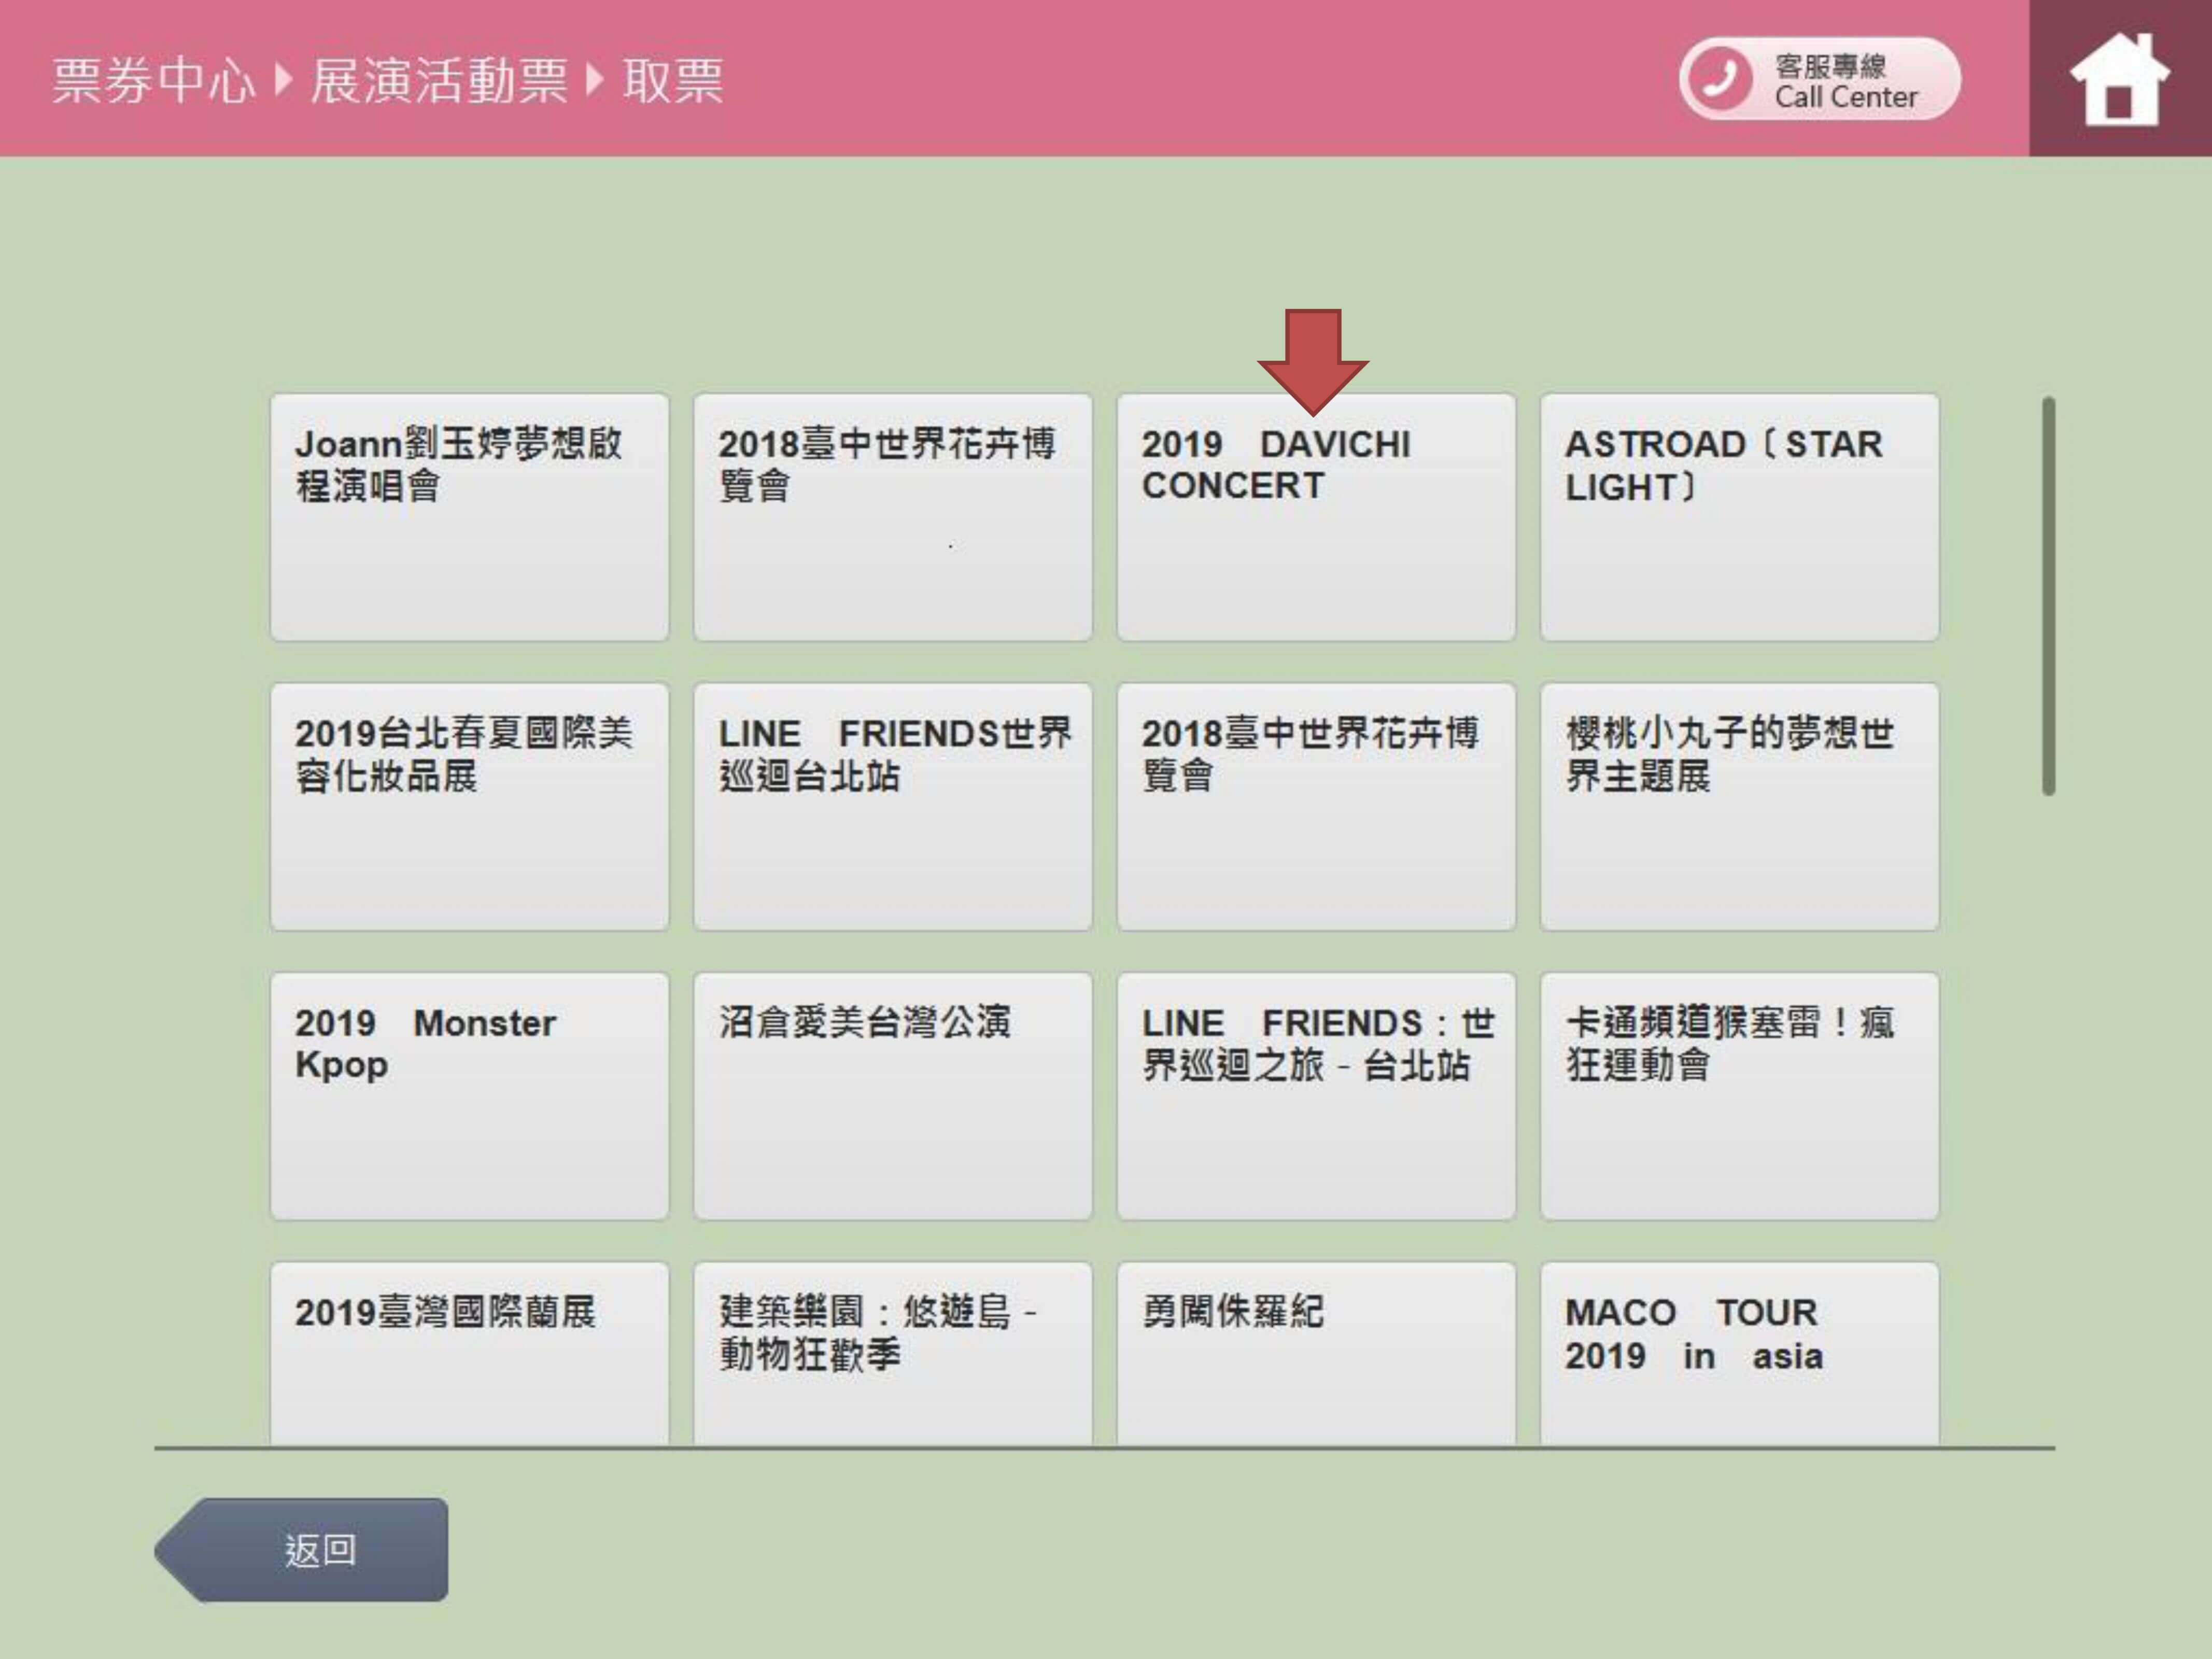Viewport: 2212px width, 1659px height.
Task: Choose the 勇闖侏羅紀 event
Action: click(1316, 1353)
